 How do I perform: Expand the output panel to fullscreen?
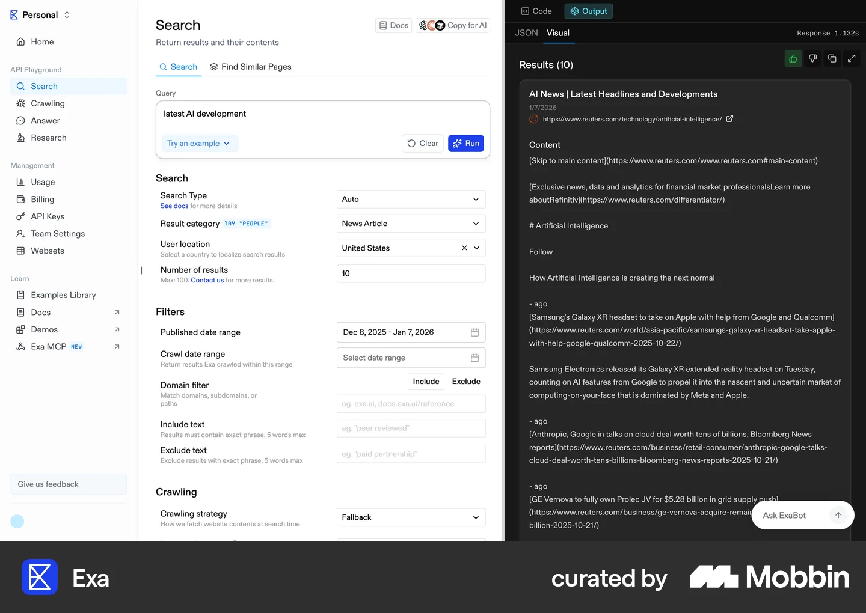pyautogui.click(x=852, y=58)
